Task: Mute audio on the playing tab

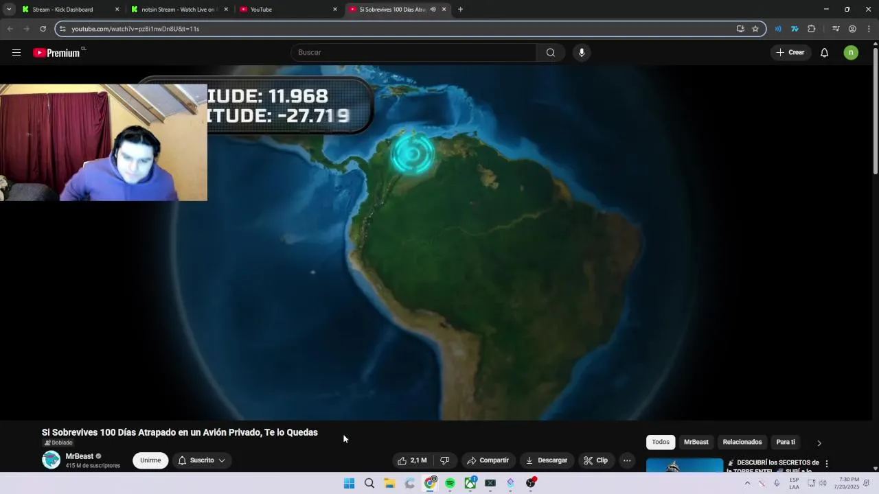Action: (433, 10)
